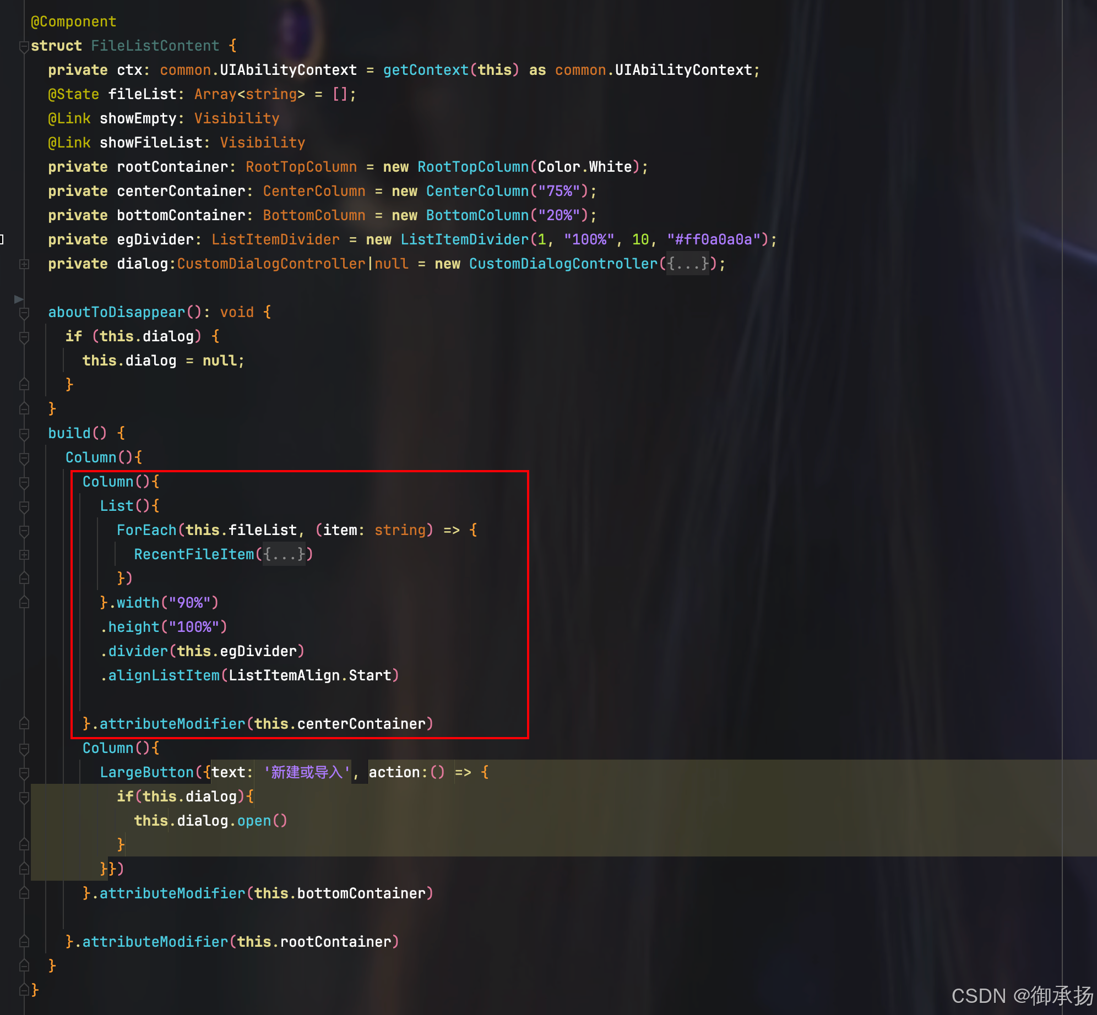The image size is (1097, 1015).
Task: Click the LargeButton component name
Action: click(147, 772)
